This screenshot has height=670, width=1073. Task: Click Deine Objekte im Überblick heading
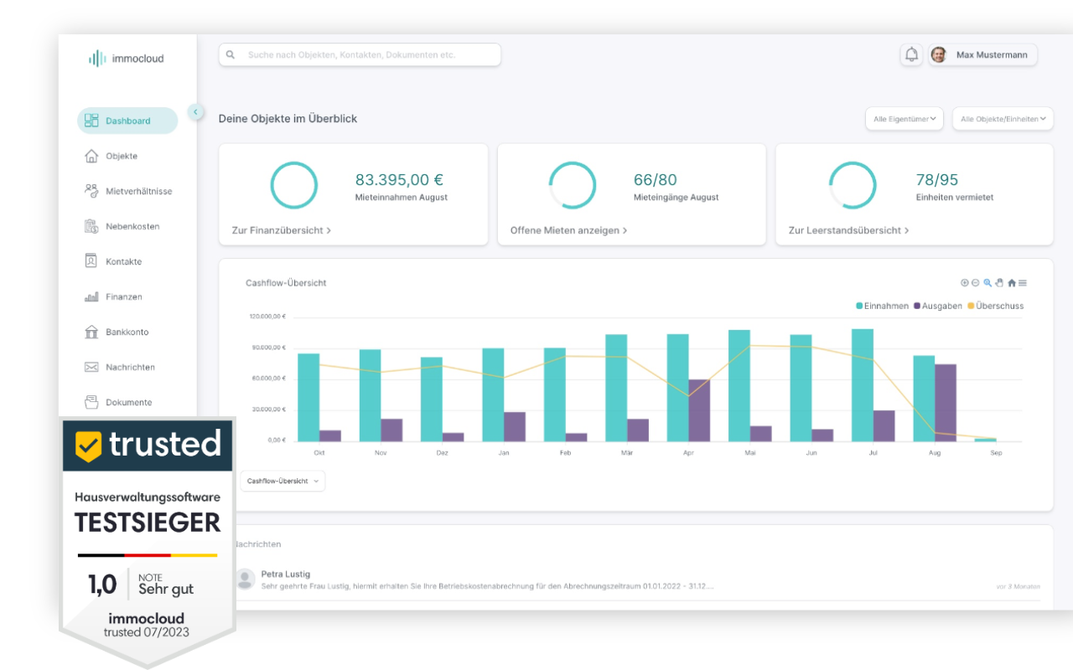point(288,119)
